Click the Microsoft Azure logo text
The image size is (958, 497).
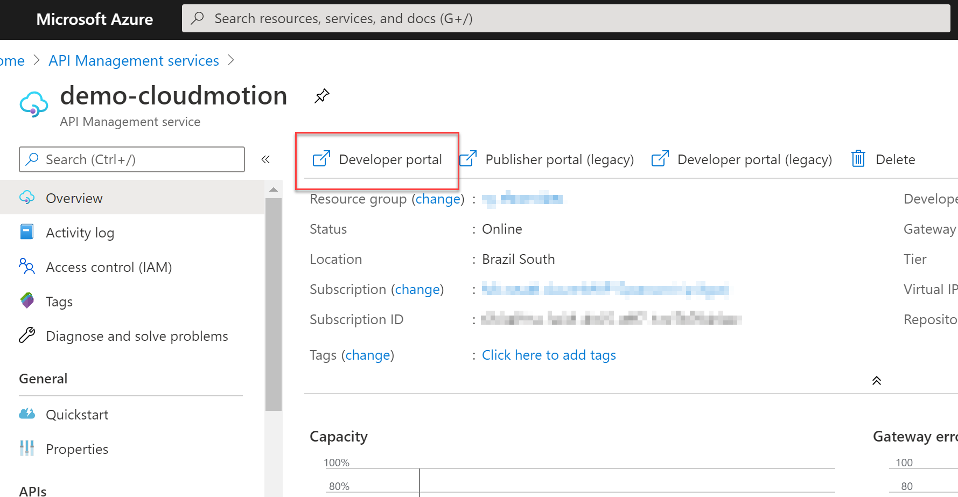(x=95, y=19)
